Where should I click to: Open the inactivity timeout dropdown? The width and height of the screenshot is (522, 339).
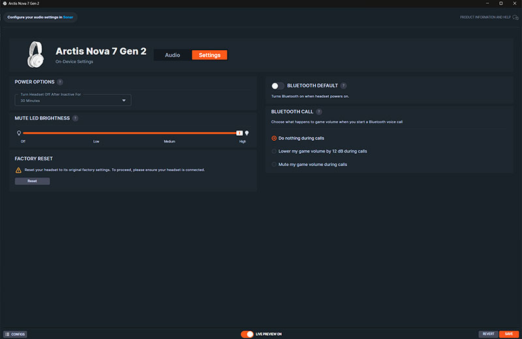[74, 100]
